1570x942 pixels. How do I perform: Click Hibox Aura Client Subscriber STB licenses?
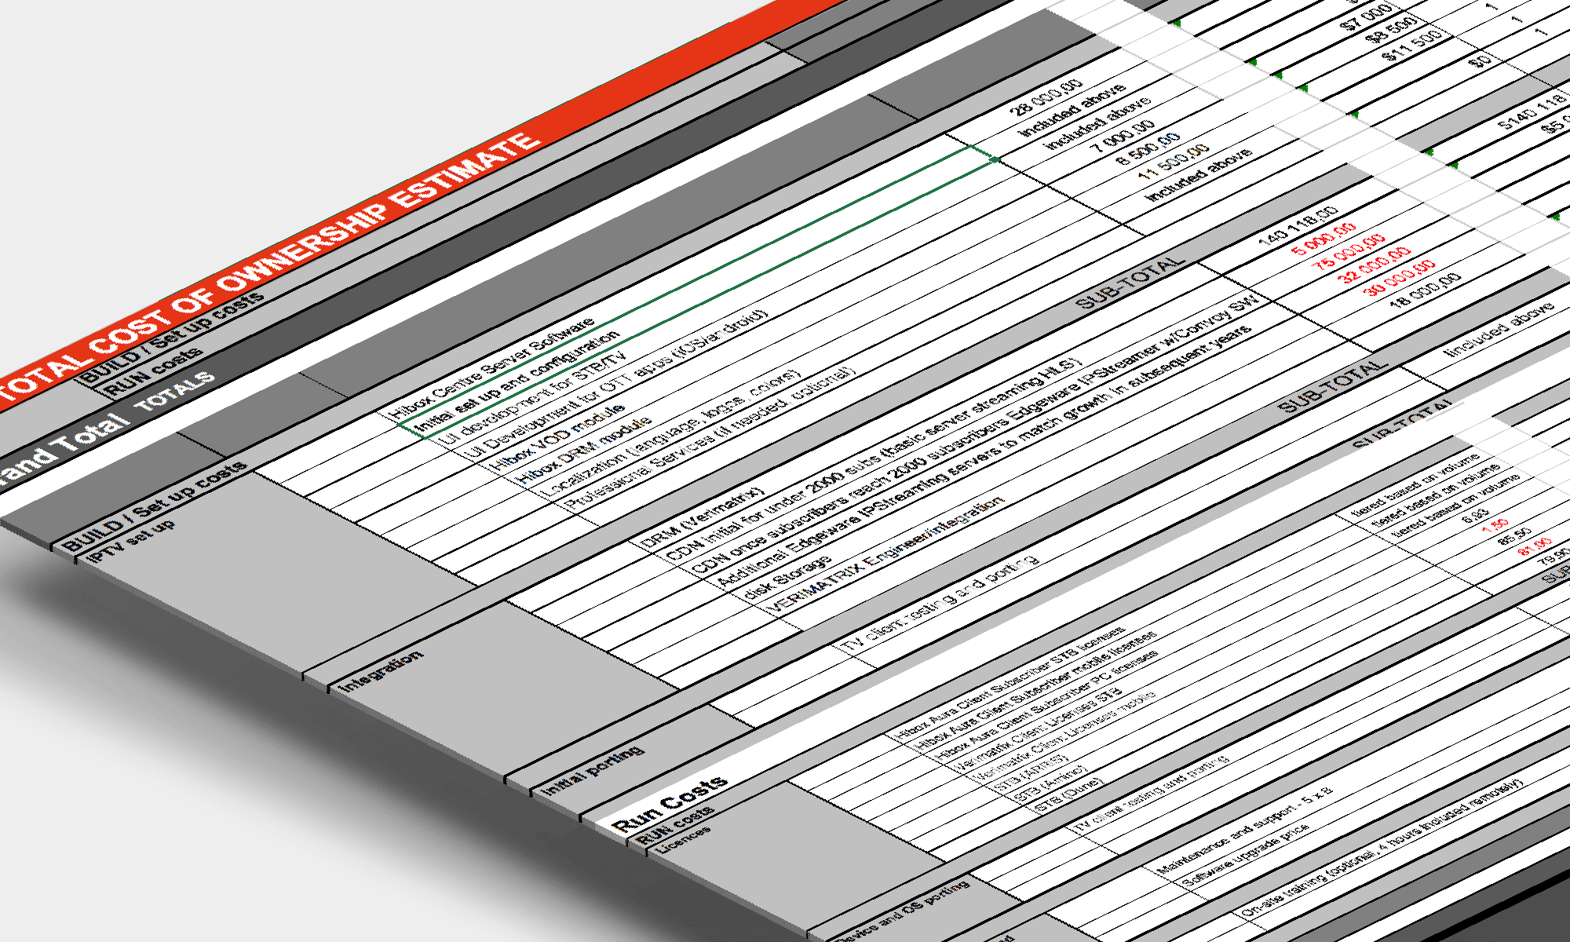pos(1010,682)
